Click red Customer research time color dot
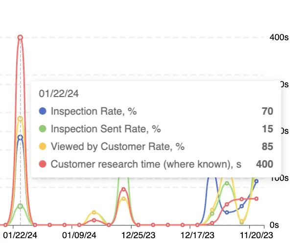Screen dimensions: 301x246 [43, 164]
